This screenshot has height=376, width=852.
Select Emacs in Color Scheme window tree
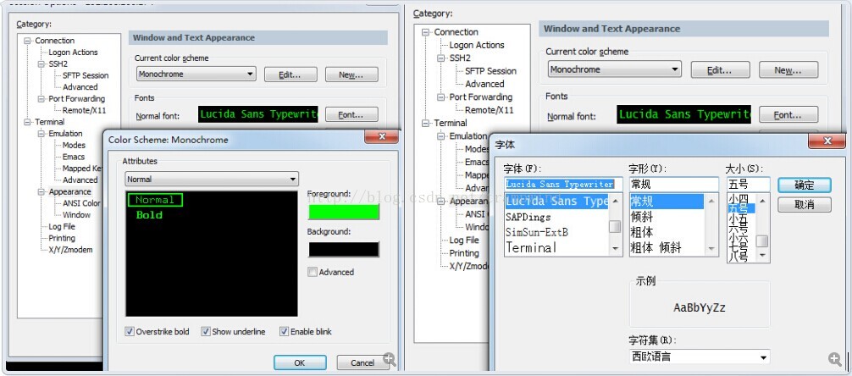coord(74,157)
